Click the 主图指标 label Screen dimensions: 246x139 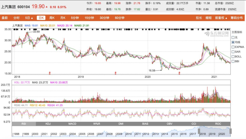click(237, 32)
